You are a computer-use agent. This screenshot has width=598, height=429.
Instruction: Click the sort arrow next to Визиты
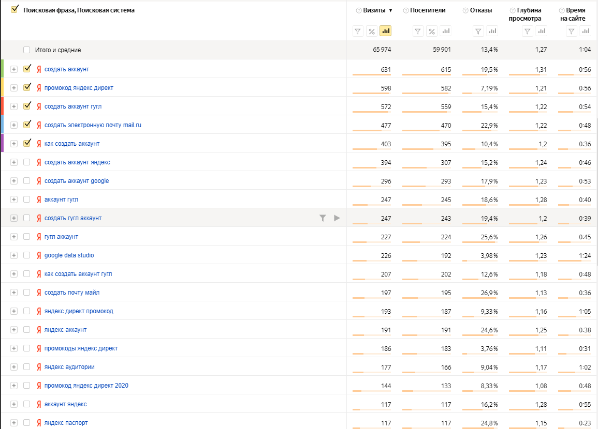tap(390, 11)
